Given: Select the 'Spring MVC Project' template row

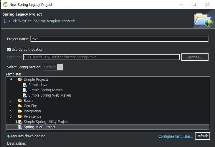Looking at the screenshot, I should 108,127.
